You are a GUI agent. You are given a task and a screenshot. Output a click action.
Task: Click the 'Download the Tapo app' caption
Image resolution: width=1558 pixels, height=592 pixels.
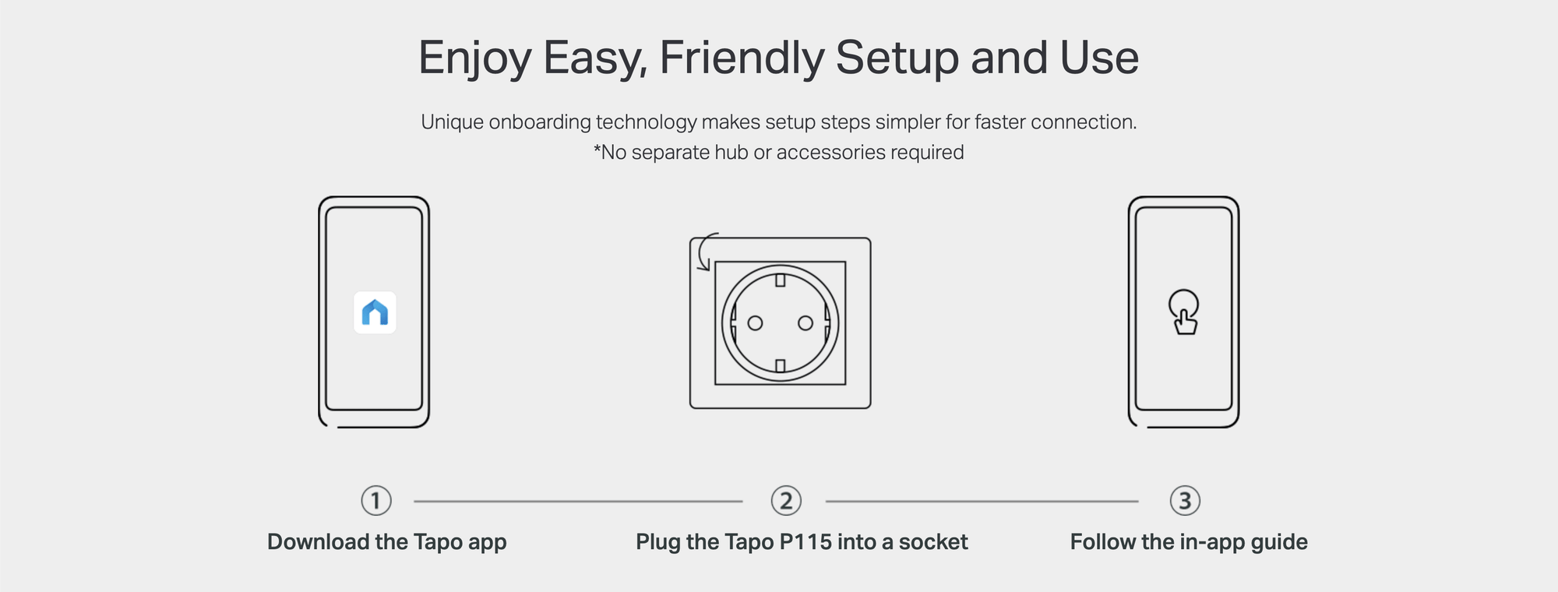pyautogui.click(x=387, y=542)
